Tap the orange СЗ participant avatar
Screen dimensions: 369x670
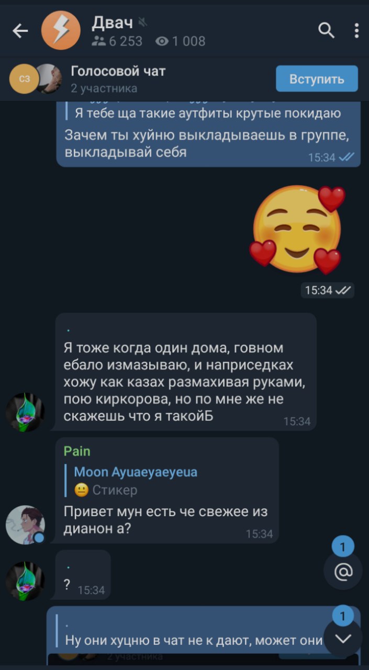point(25,79)
